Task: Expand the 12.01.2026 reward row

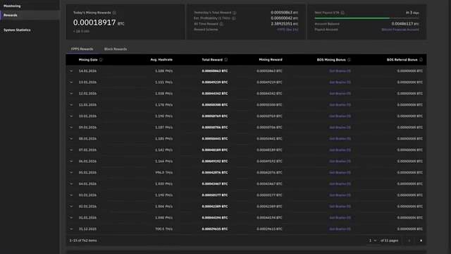Action: point(71,93)
